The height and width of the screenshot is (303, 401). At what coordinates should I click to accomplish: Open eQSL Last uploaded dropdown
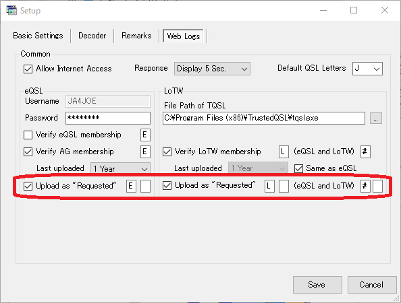pyautogui.click(x=120, y=168)
